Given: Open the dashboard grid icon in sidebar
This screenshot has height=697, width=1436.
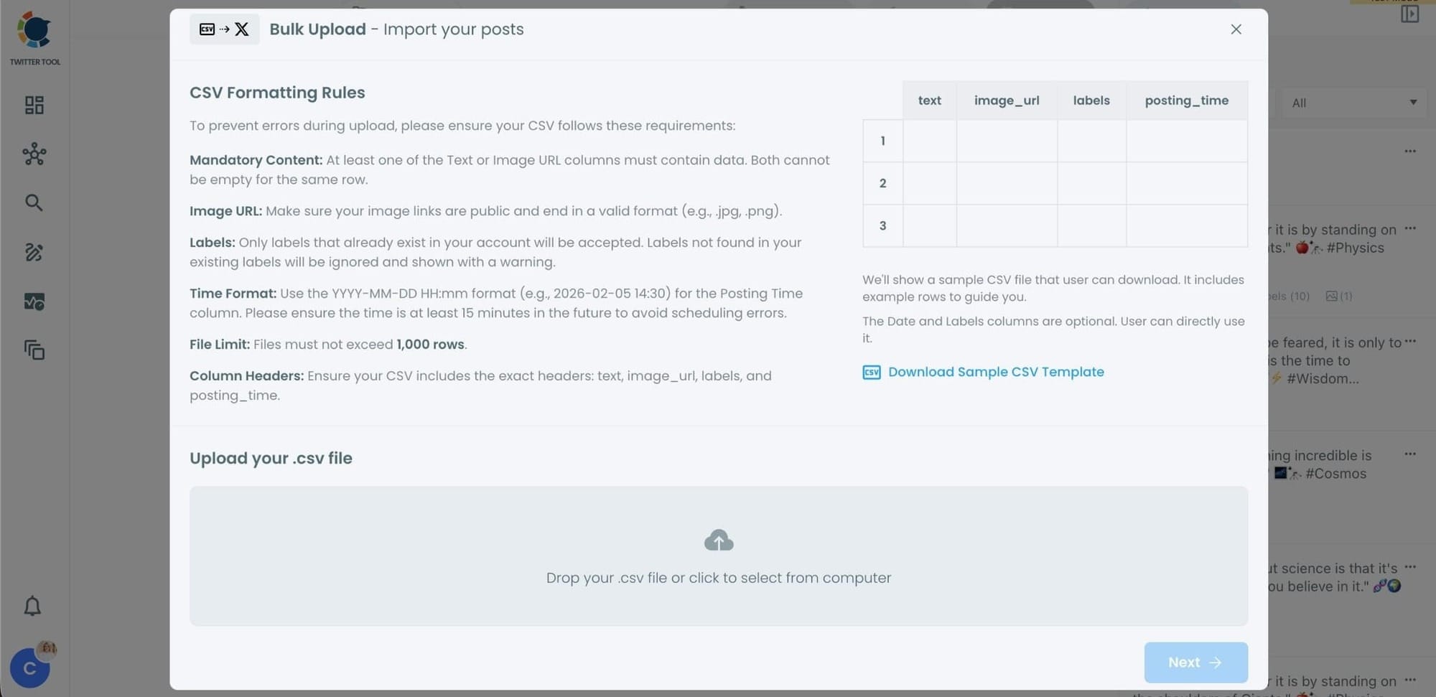Looking at the screenshot, I should 33,105.
